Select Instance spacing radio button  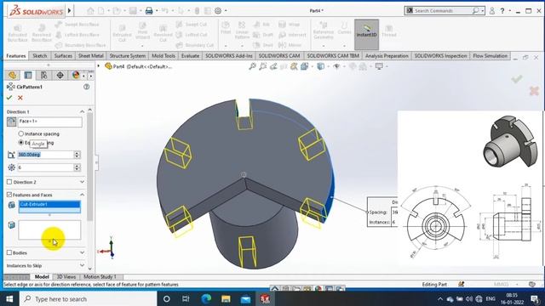20,133
